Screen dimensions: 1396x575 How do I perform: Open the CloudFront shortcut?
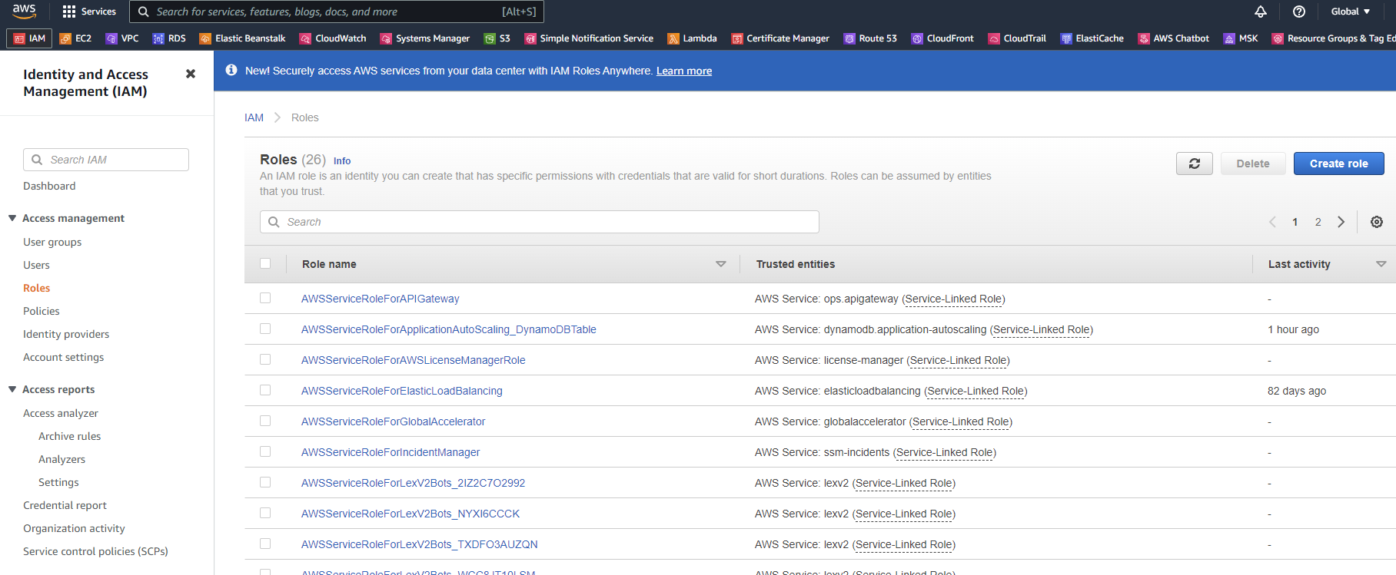[x=942, y=38]
